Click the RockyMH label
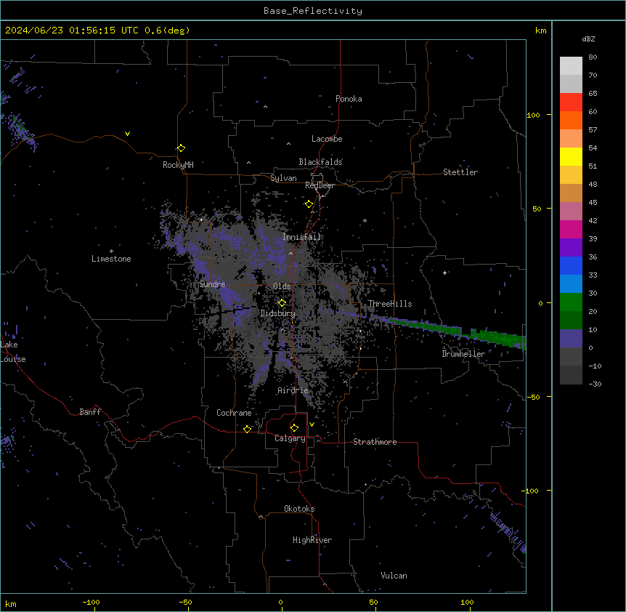Screen dimensions: 626x612 (178, 165)
